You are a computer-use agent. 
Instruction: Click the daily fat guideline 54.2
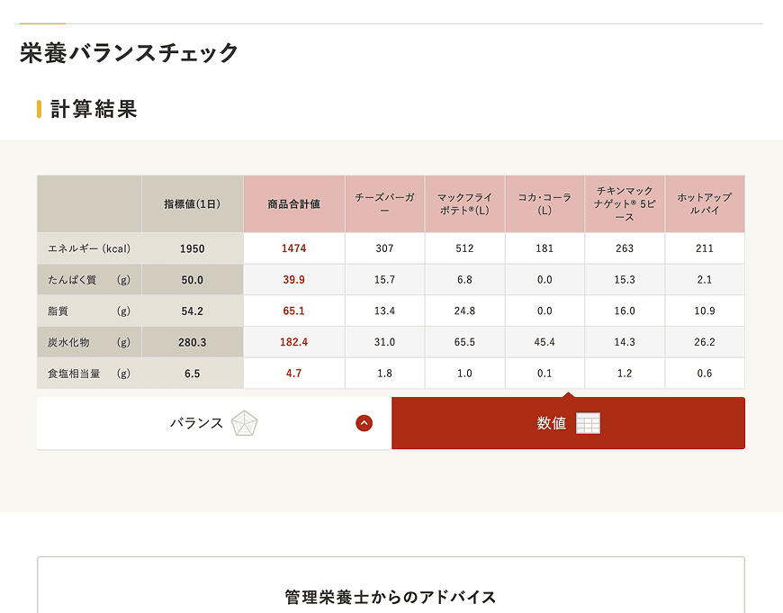click(x=193, y=311)
